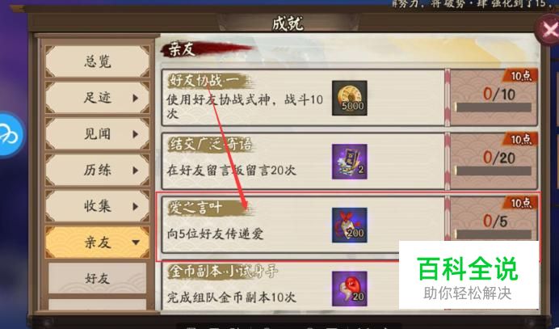Click the 0/20 progress bar

pyautogui.click(x=494, y=171)
